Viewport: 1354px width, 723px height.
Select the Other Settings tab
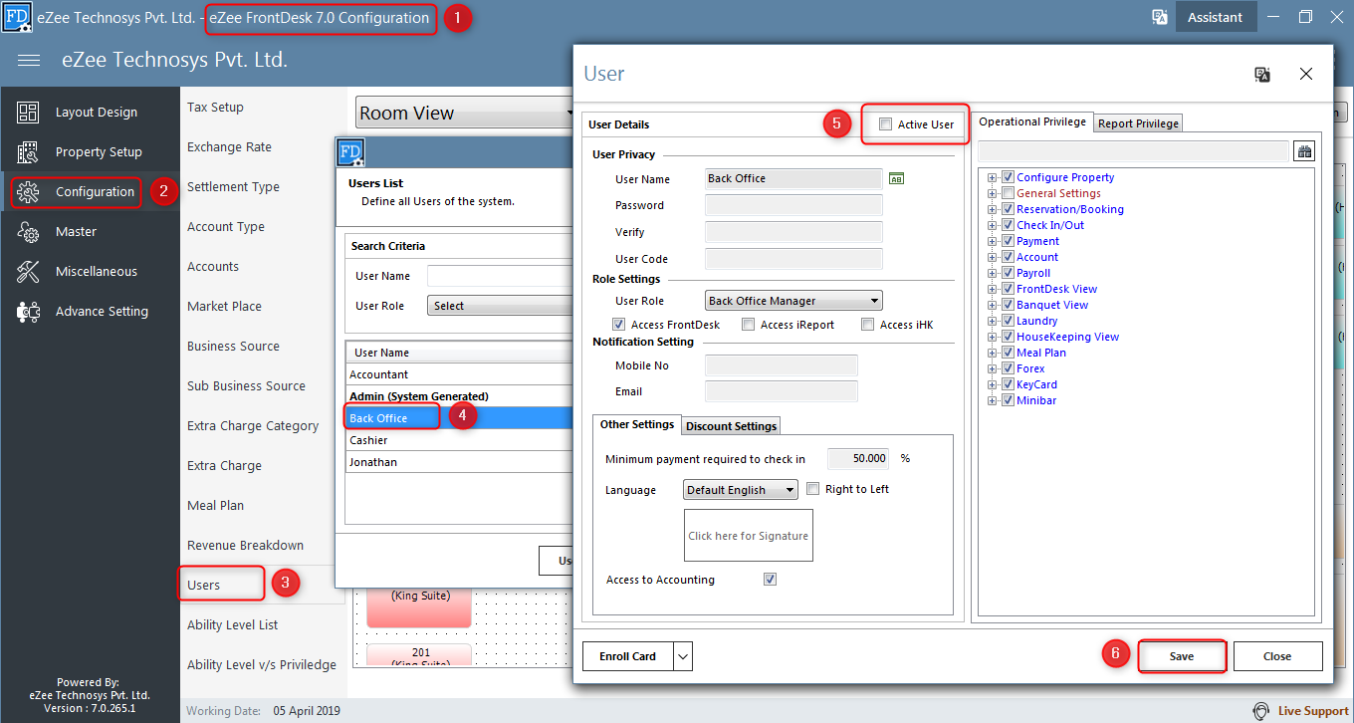pyautogui.click(x=637, y=424)
